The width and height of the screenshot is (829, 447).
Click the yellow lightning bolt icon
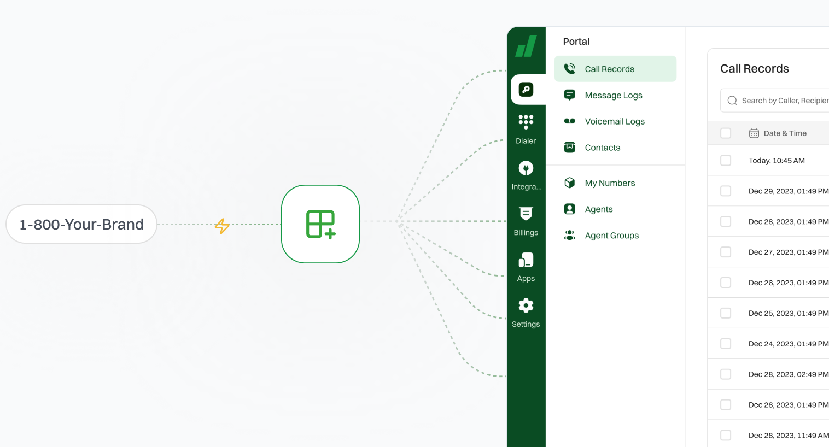pos(222,226)
